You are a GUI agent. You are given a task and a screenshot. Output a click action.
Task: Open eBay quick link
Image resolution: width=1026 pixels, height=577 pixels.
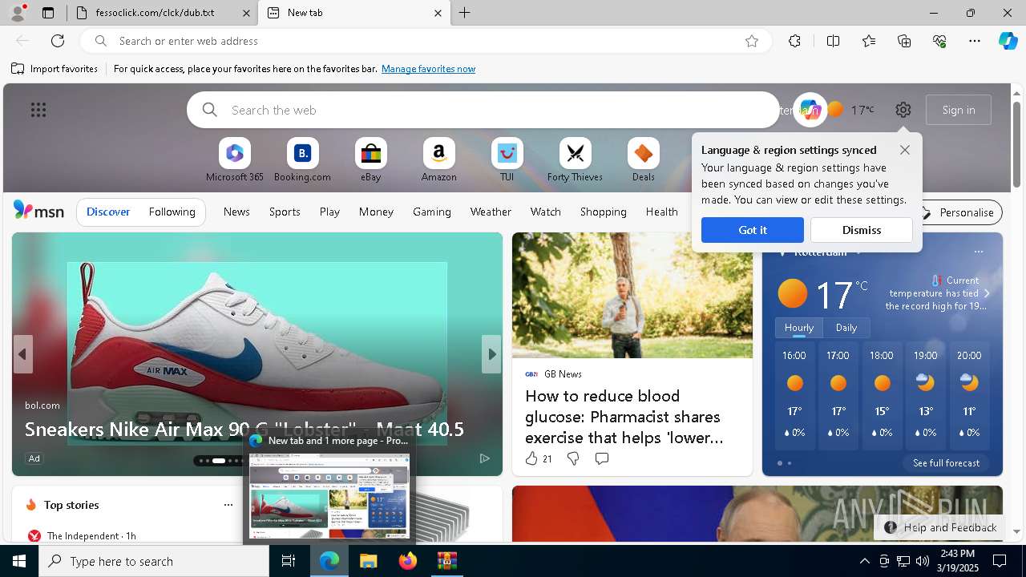click(x=370, y=160)
